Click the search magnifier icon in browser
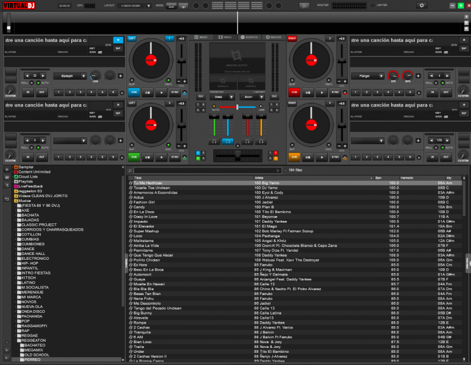This screenshot has height=365, width=471. point(130,171)
